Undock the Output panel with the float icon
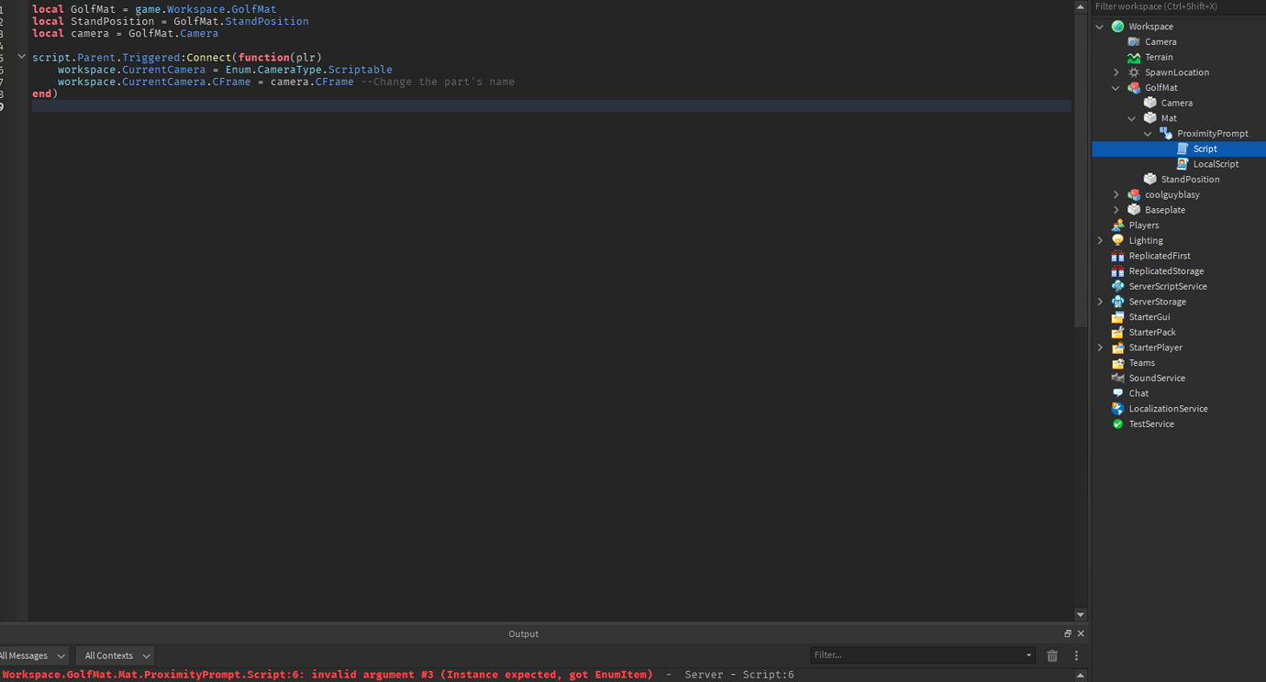The height and width of the screenshot is (682, 1266). pos(1068,633)
